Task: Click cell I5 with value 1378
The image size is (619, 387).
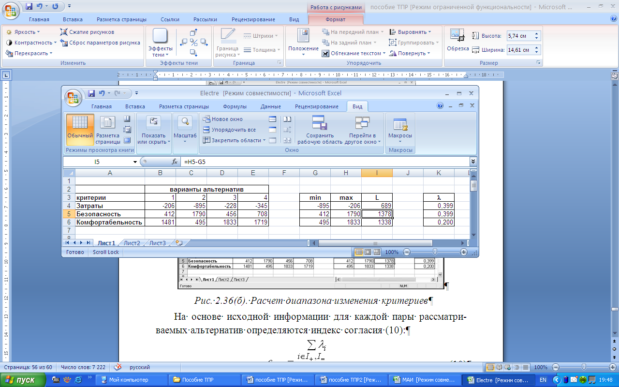Action: tap(377, 214)
